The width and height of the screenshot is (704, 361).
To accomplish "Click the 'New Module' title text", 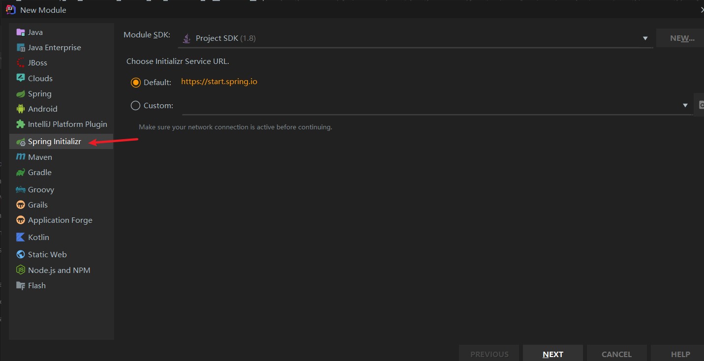I will 43,10.
